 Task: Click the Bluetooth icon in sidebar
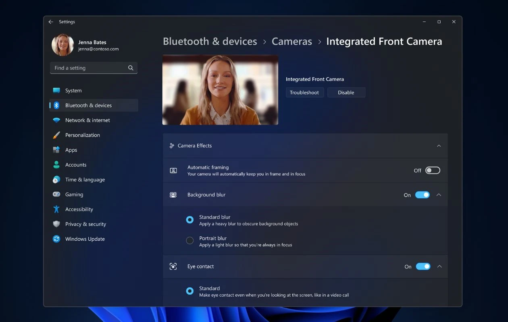[x=56, y=105]
